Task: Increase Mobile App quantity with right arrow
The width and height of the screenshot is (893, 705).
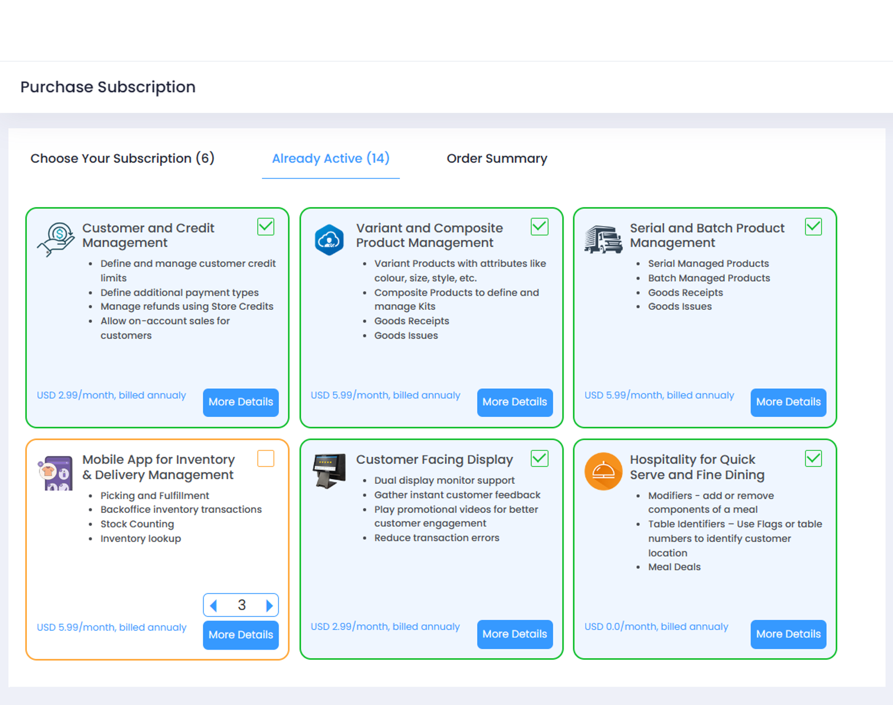Action: click(x=269, y=606)
